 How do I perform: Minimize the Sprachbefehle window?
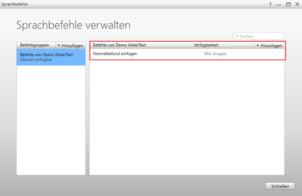click(279, 4)
